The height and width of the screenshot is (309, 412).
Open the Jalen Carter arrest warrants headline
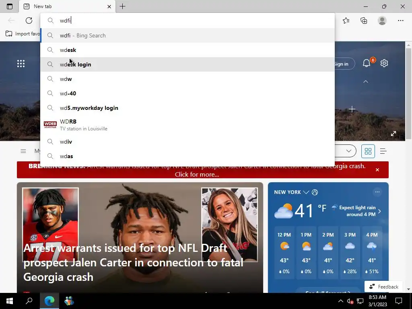133,262
